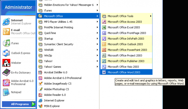
Task: Open the En-Ro Dictionary book icon
Action: click(6, 73)
